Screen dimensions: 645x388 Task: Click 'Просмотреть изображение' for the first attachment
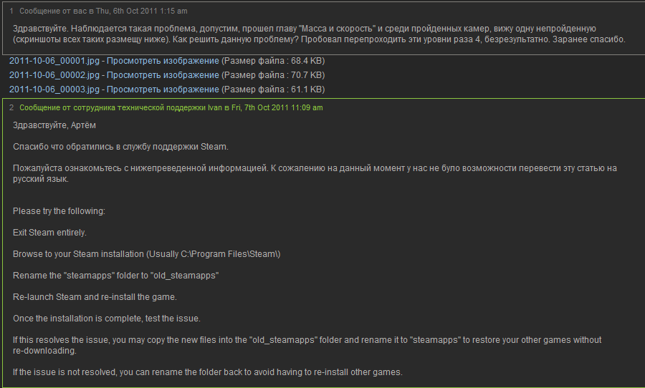(x=163, y=61)
